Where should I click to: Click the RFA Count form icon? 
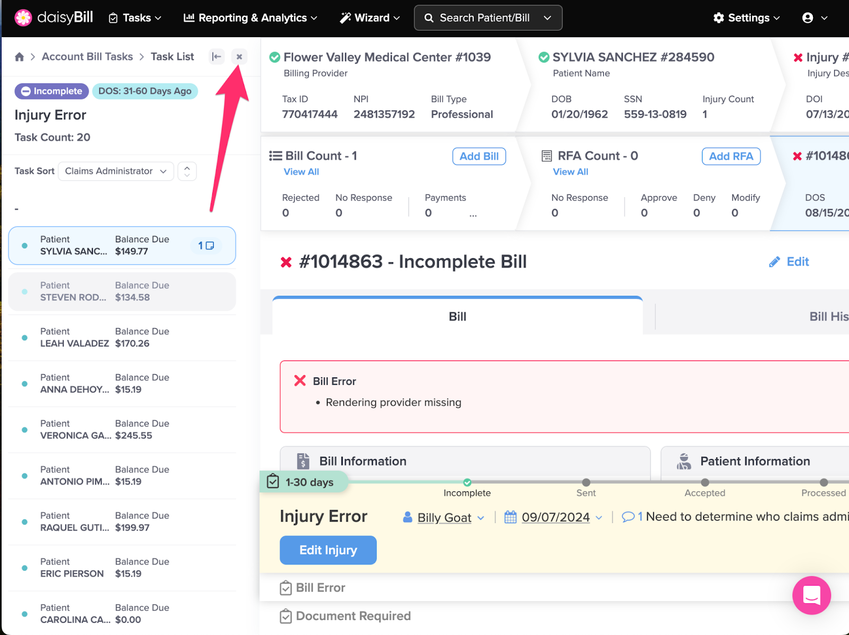[x=547, y=156]
